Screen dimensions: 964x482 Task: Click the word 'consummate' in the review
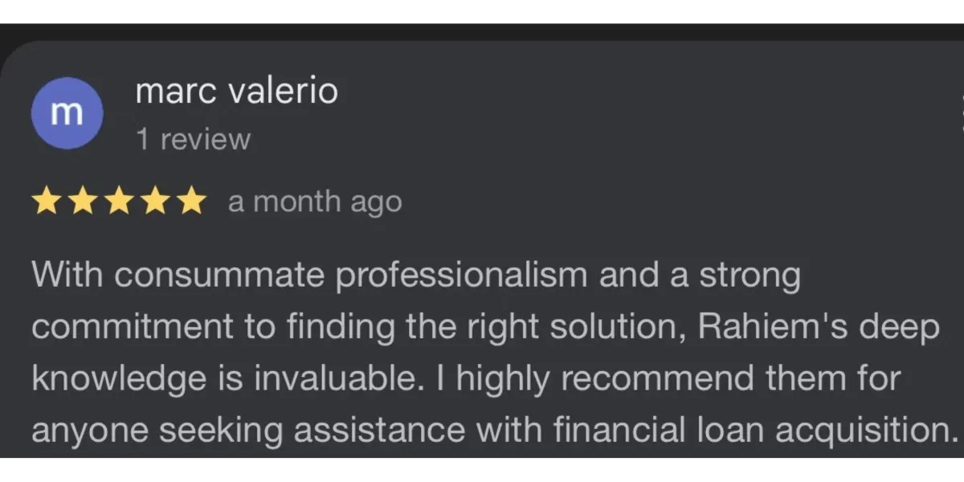[x=220, y=277]
